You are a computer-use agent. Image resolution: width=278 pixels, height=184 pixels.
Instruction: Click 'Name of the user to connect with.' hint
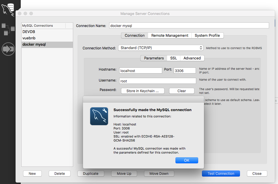222,80
